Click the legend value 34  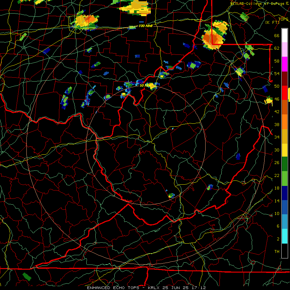point(277,137)
